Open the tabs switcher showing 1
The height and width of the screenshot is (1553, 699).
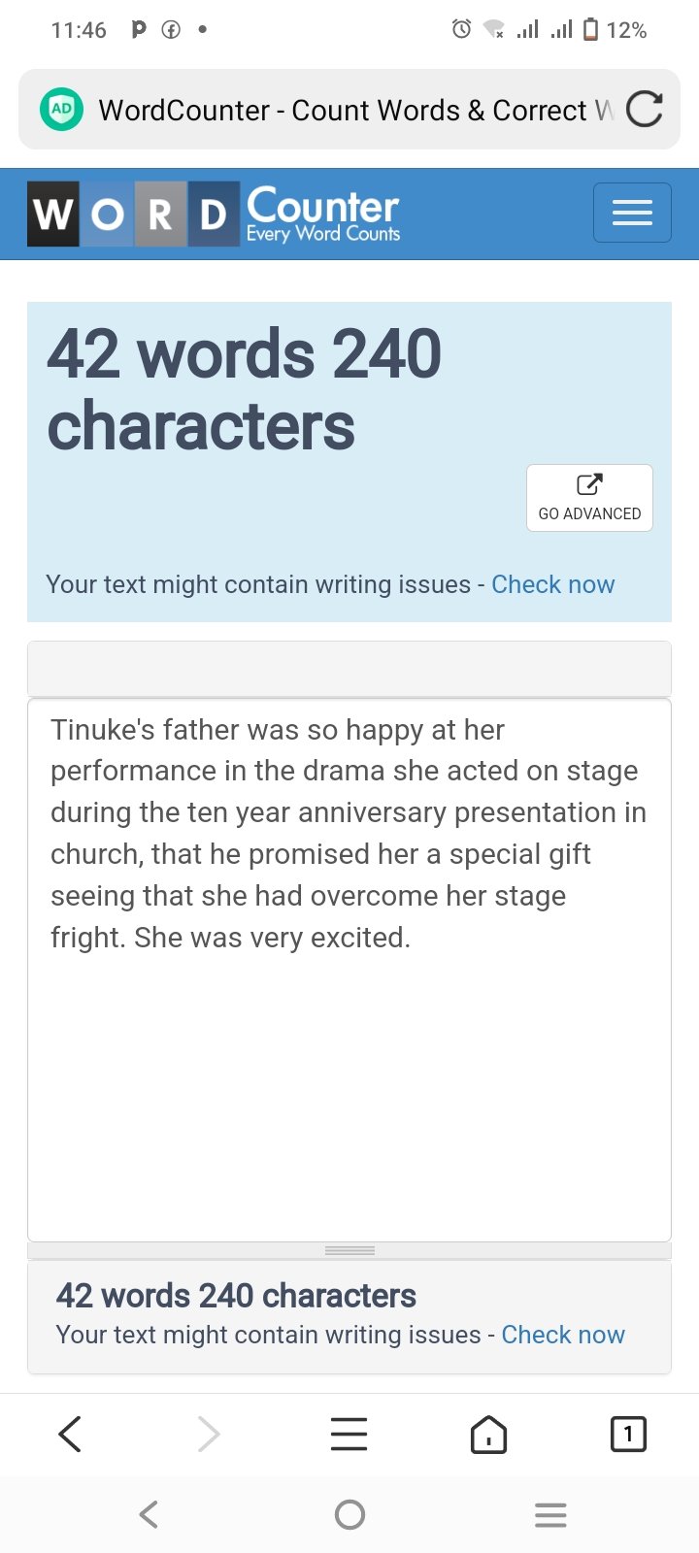click(628, 1434)
